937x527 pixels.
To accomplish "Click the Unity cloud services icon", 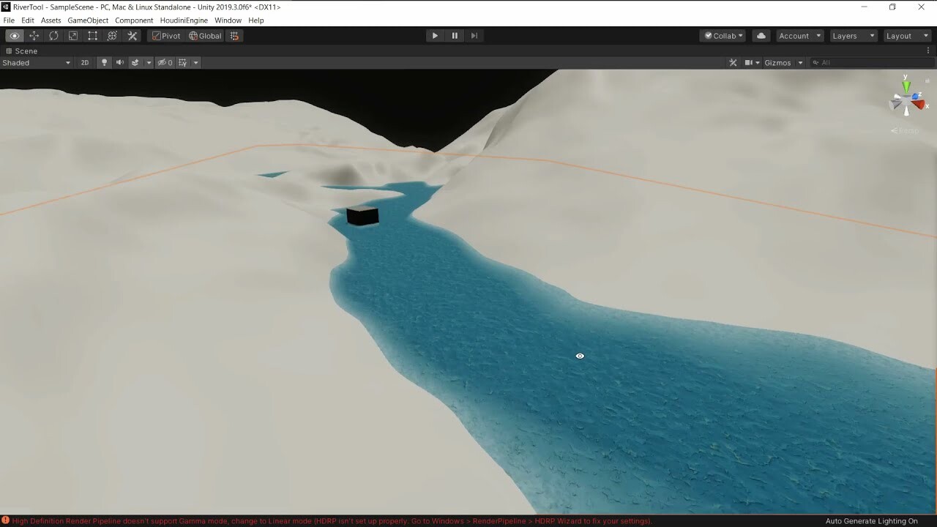I will tap(761, 35).
